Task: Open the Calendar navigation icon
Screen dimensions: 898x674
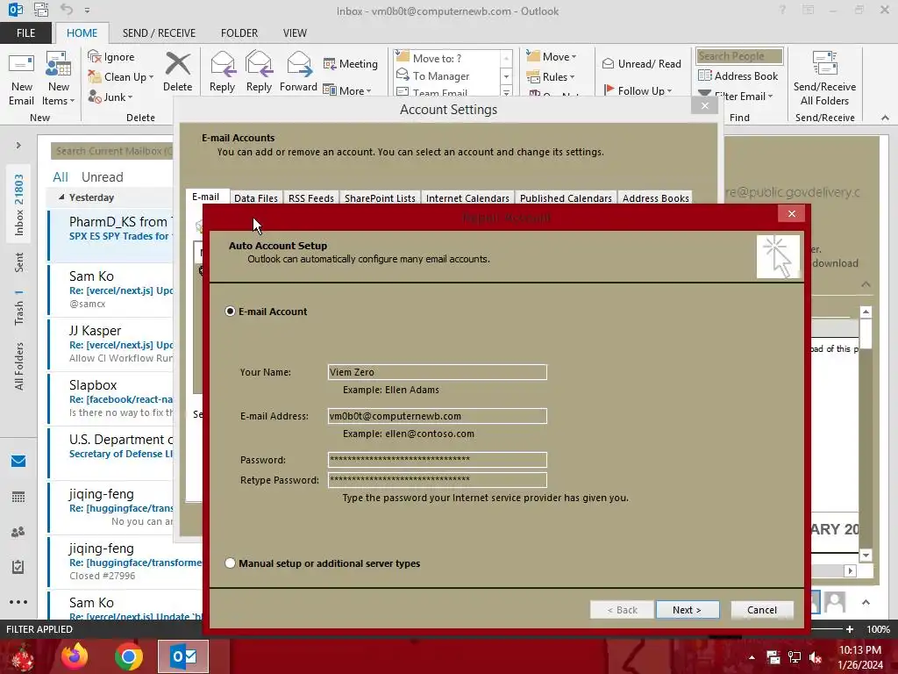Action: tap(18, 497)
